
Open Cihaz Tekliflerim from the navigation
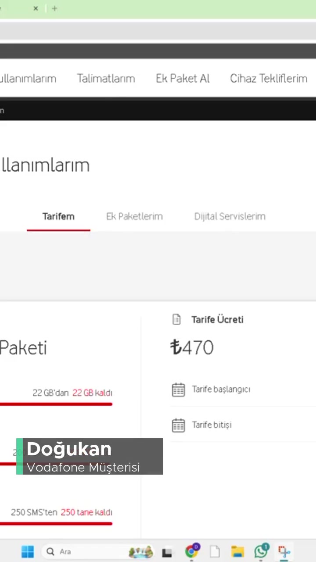click(x=269, y=79)
